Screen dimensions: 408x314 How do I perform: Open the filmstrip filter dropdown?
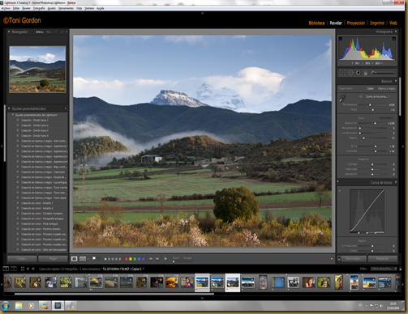click(x=383, y=269)
